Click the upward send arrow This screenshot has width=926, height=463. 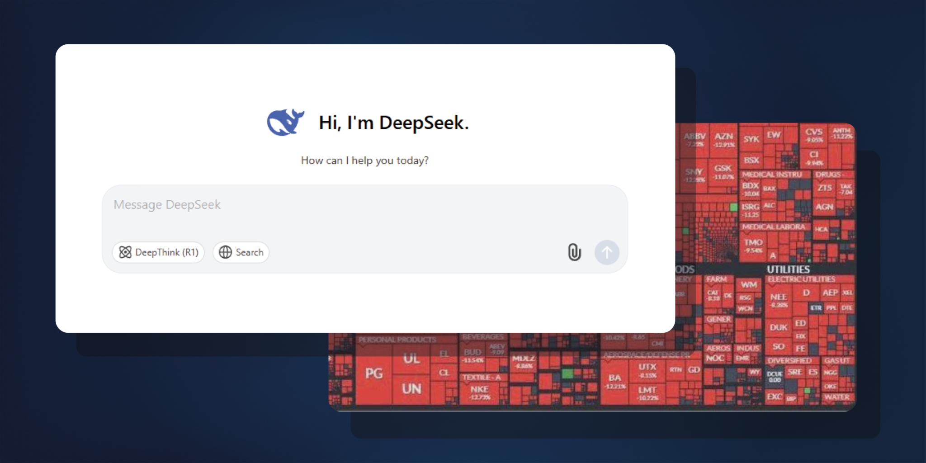(607, 252)
